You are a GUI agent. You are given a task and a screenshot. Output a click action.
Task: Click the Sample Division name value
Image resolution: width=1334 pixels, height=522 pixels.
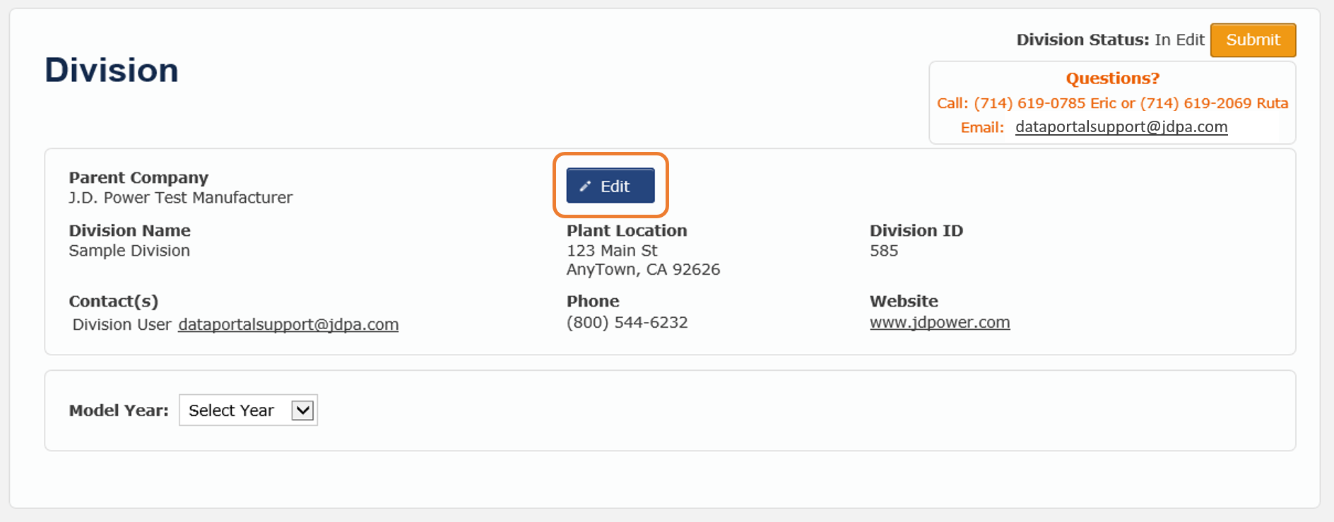[x=129, y=251]
